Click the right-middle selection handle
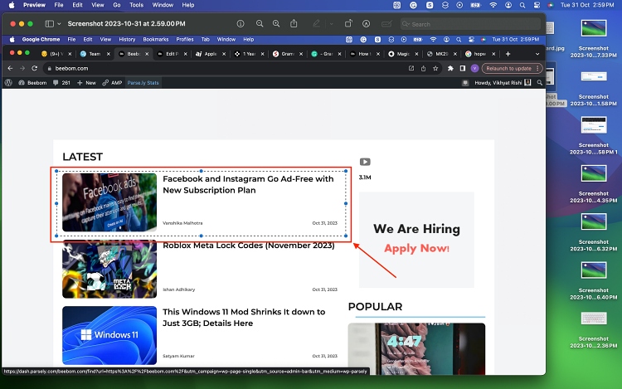This screenshot has width=622, height=389. [347, 203]
